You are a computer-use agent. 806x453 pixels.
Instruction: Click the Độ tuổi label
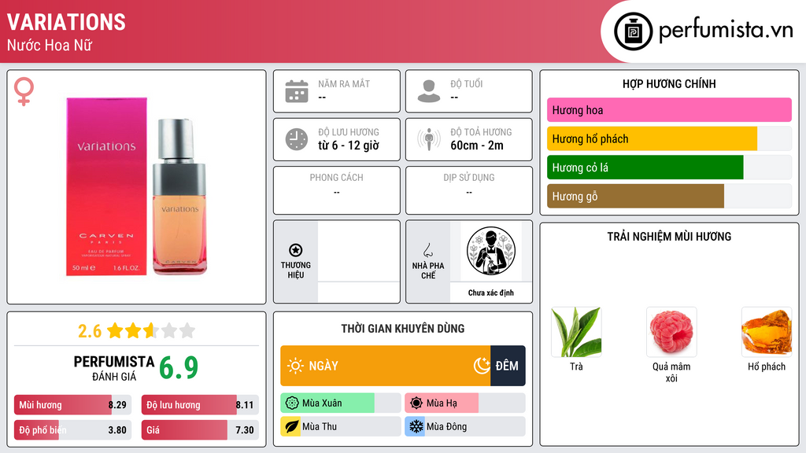coord(467,83)
